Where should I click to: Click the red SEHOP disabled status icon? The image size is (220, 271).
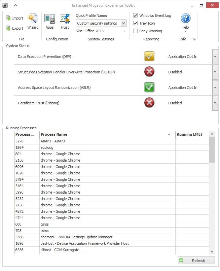coord(149,72)
